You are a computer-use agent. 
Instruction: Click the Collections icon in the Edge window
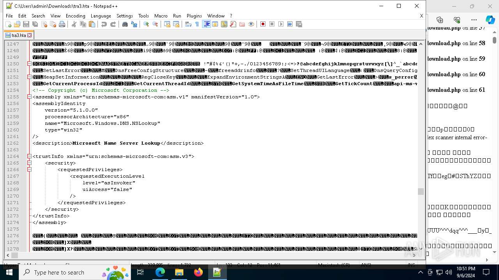tap(440, 20)
